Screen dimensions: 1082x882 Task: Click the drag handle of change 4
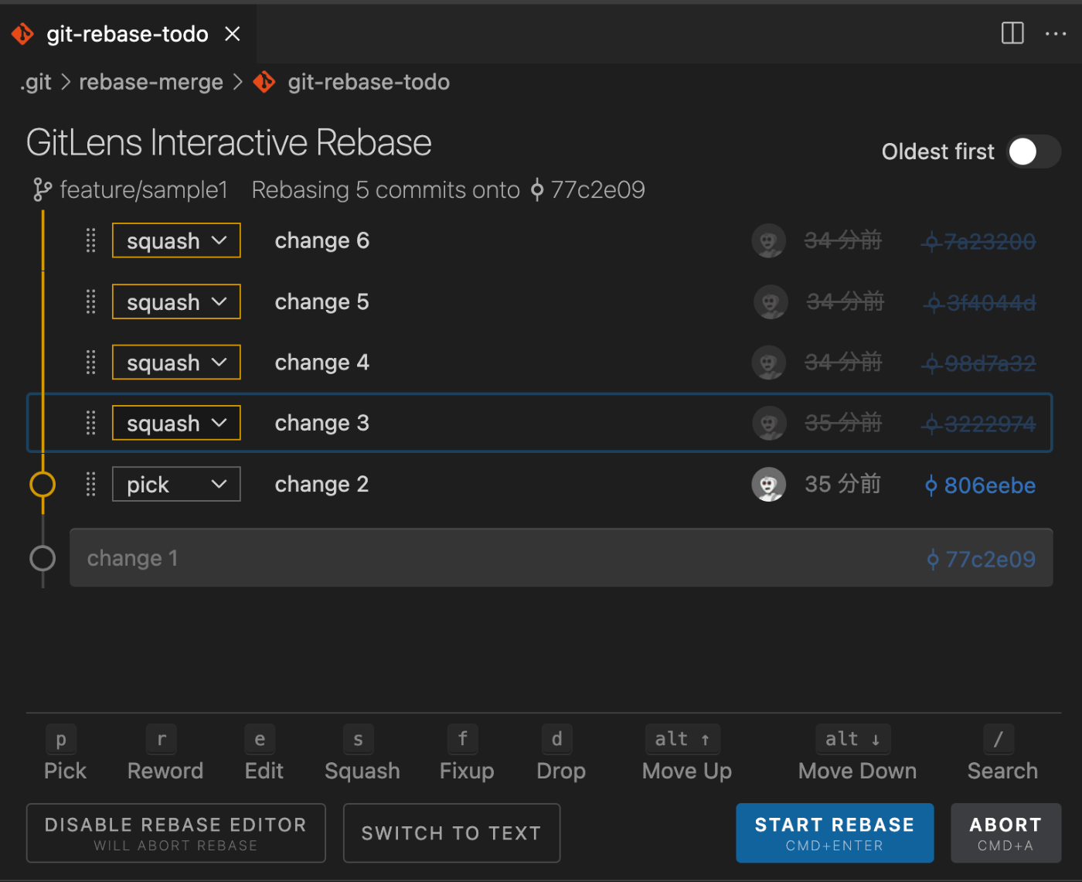pyautogui.click(x=90, y=362)
